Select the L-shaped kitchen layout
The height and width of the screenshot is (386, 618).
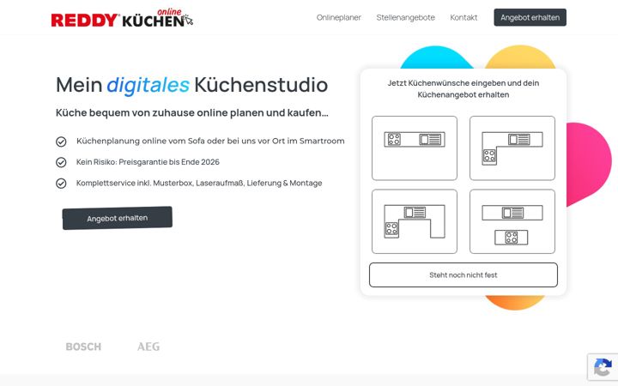[x=512, y=148]
